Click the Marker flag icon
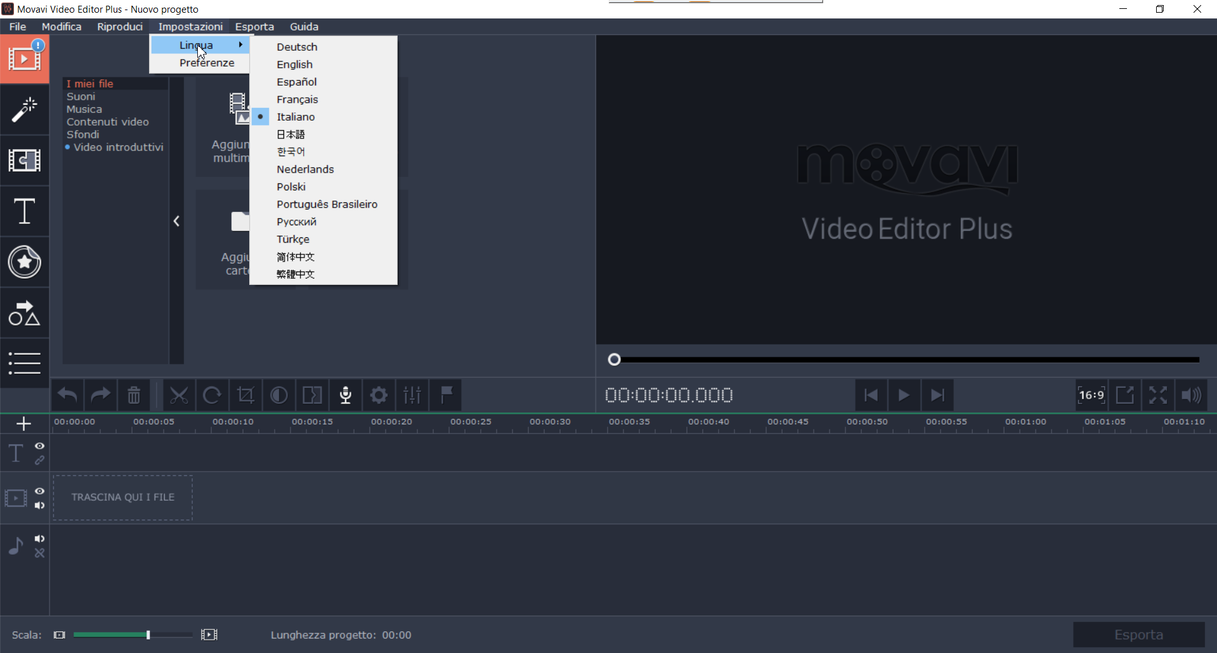1217x653 pixels. pyautogui.click(x=446, y=395)
